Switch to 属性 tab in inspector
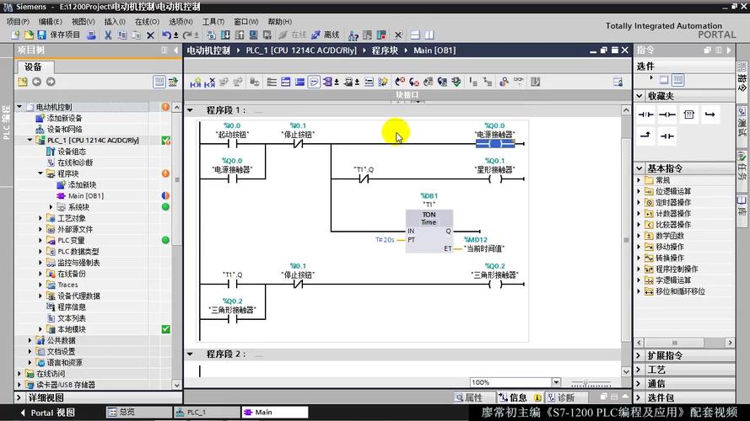 pos(469,397)
